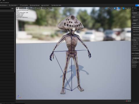This screenshot has height=104, width=139.
Task: Open the LOD Auto dropdown
Action: (44, 8)
